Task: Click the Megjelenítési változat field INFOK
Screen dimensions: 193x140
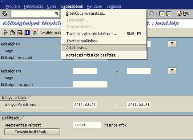Action: (x=87, y=125)
